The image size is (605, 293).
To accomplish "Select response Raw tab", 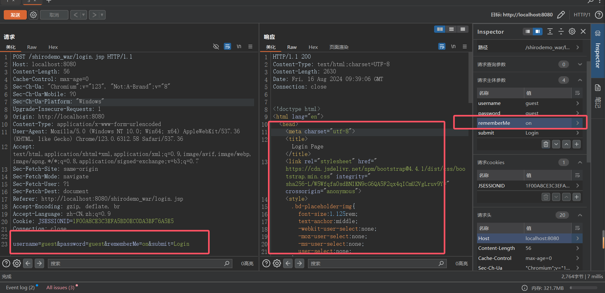I will [292, 47].
